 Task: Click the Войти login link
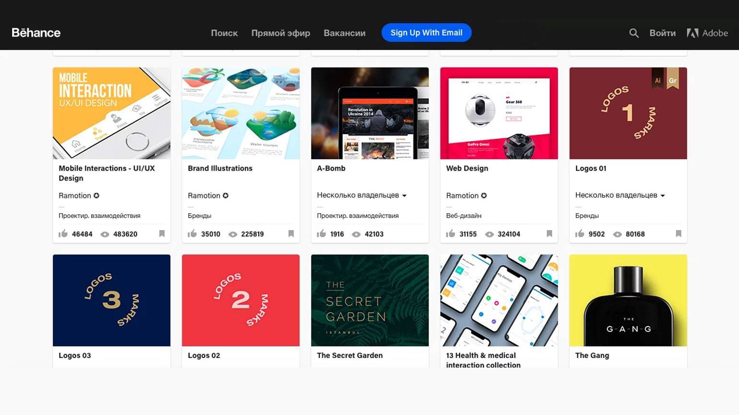(662, 33)
